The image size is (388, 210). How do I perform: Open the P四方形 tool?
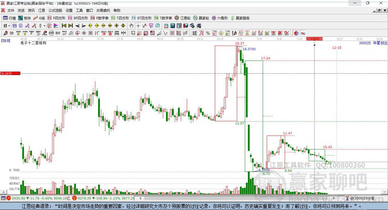point(56,18)
